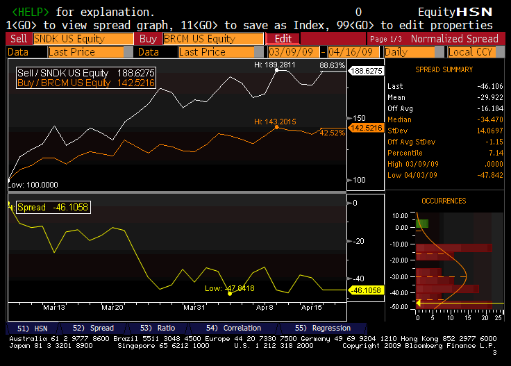Image resolution: width=511 pixels, height=366 pixels.
Task: Click the High 03/09/09 row
Action: pyautogui.click(x=445, y=164)
